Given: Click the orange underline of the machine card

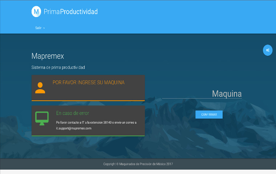Looking at the screenshot, I should 88,100.
